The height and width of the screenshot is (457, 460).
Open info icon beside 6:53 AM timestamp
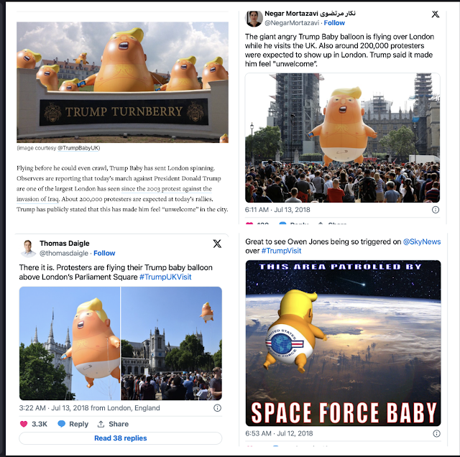[436, 433]
